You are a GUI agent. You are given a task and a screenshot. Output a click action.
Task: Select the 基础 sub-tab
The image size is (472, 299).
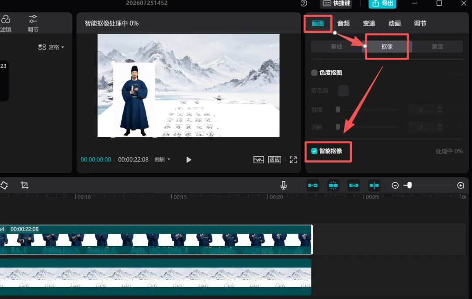pyautogui.click(x=337, y=47)
